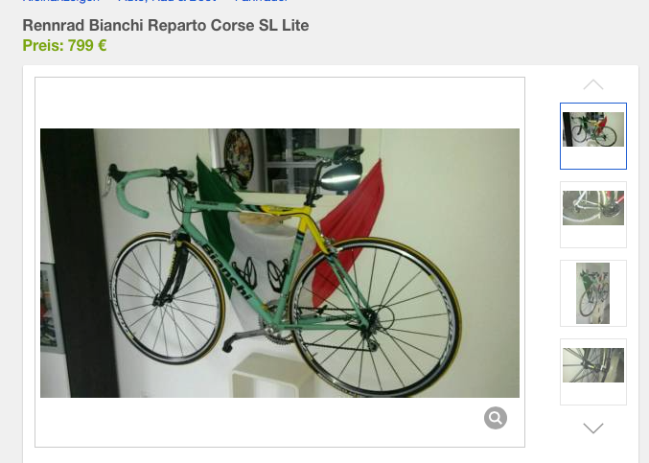Select the third portrait-oriented bike thumbnail
The image size is (649, 463).
click(x=593, y=293)
